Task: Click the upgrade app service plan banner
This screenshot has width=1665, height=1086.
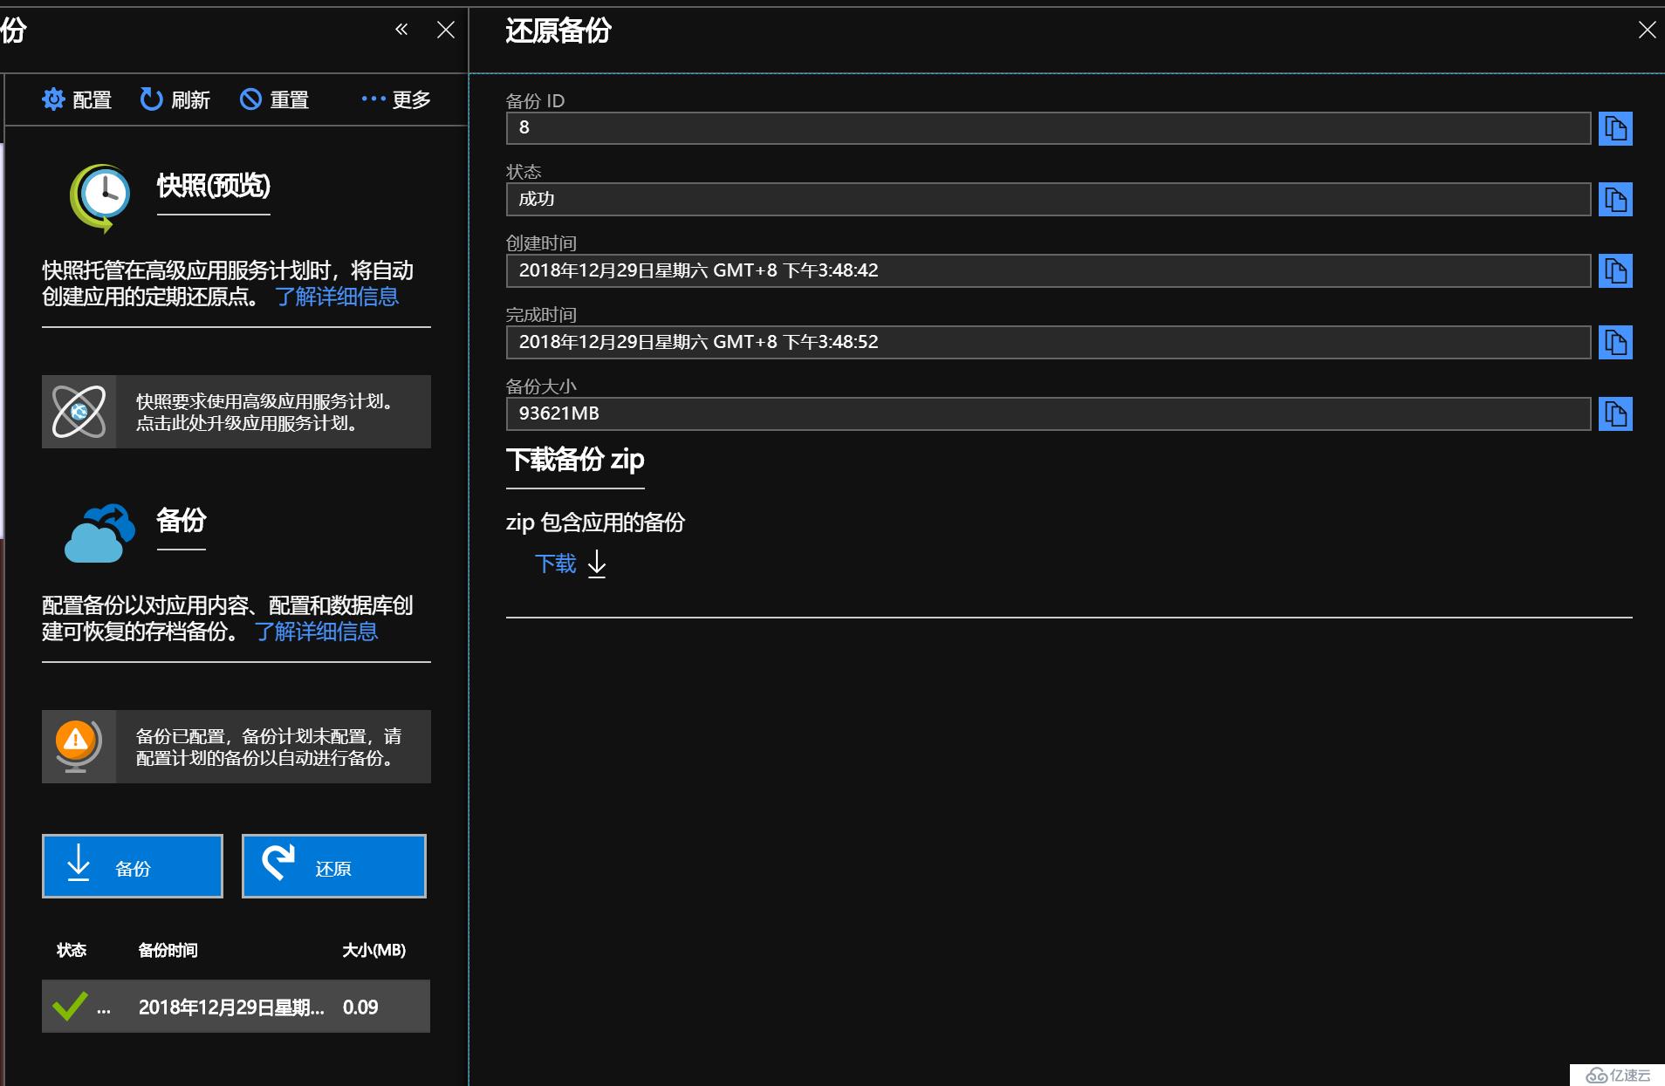Action: coord(236,412)
